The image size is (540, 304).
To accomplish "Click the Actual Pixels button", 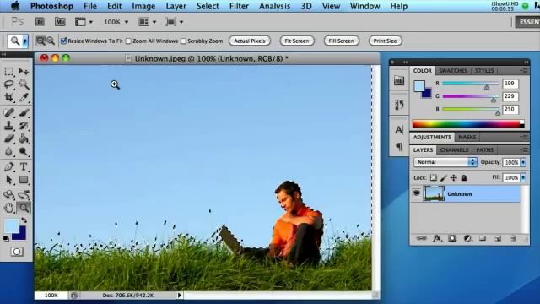I will point(250,41).
